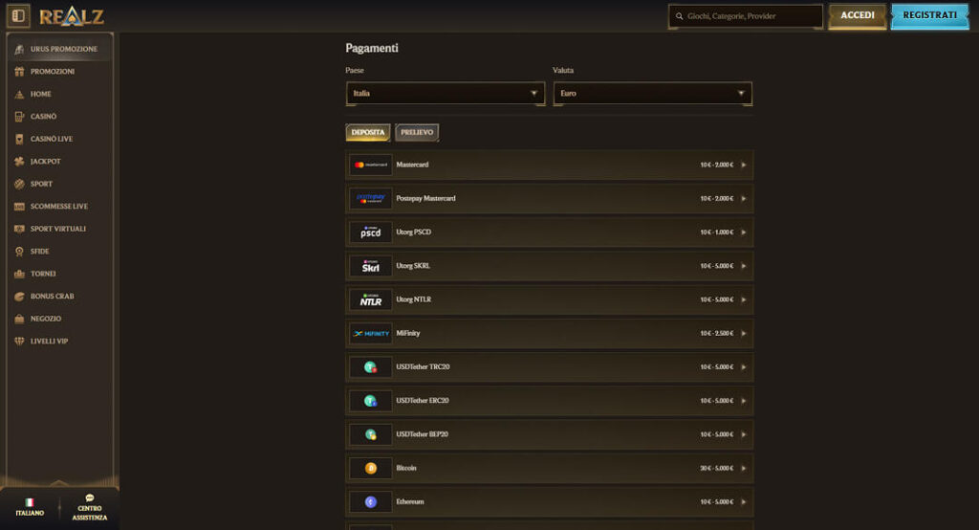979x530 pixels.
Task: Select the Italiano language button
Action: [30, 507]
